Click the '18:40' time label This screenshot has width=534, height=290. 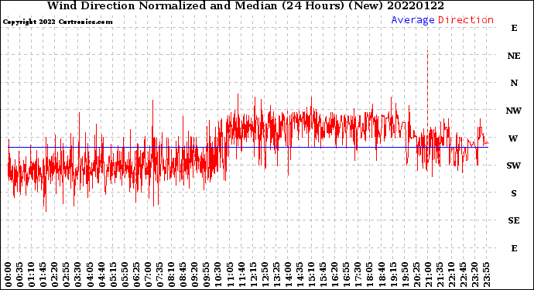(382, 275)
